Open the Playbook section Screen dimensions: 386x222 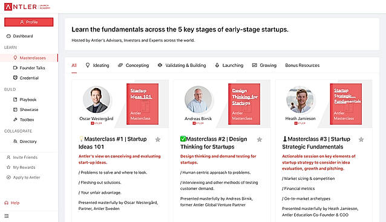25,100
